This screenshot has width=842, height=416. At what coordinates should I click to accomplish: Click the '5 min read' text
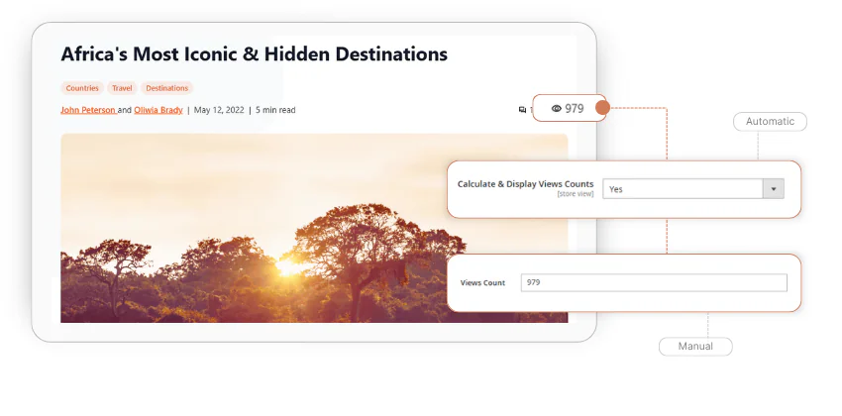pos(275,110)
